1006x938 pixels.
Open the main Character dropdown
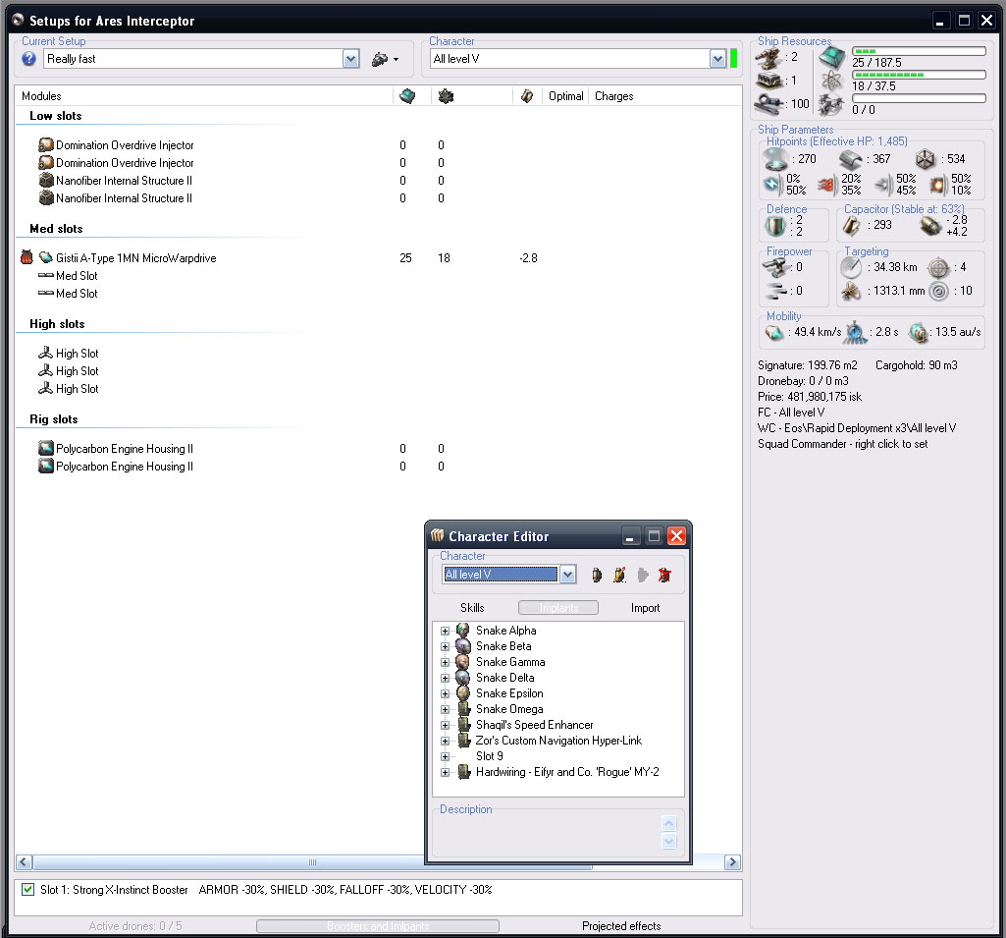(717, 59)
